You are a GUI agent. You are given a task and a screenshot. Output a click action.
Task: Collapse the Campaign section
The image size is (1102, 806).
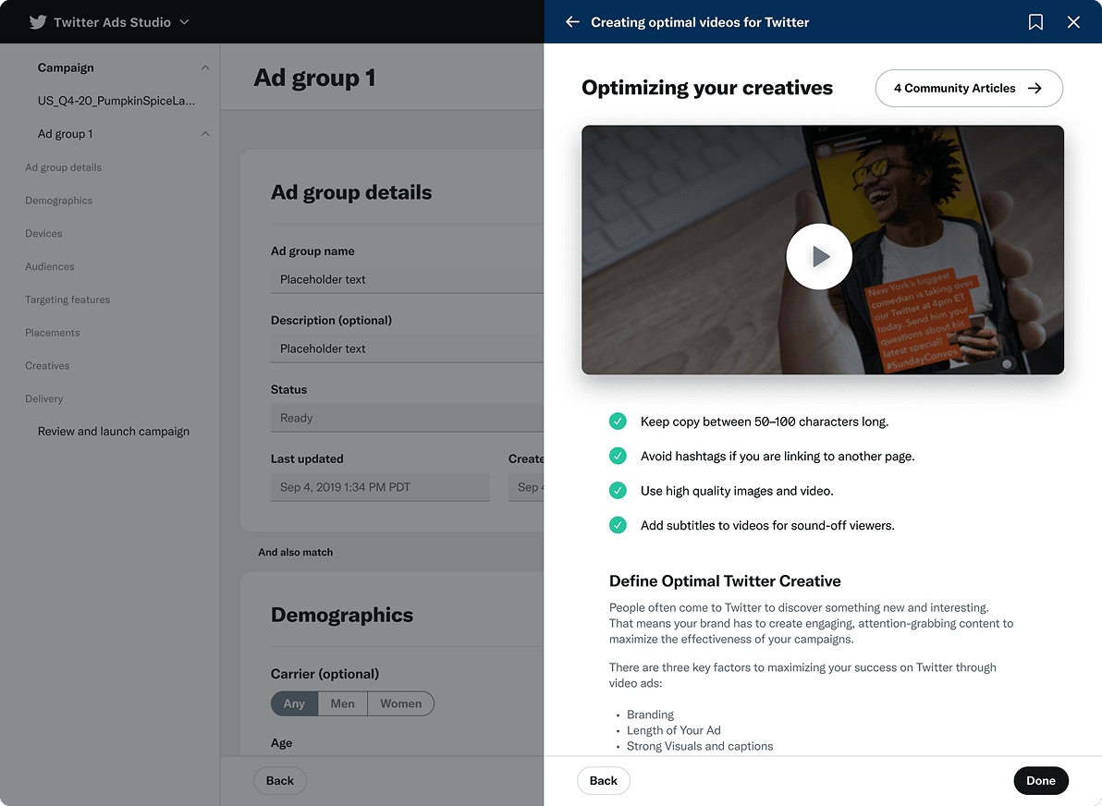[x=204, y=67]
